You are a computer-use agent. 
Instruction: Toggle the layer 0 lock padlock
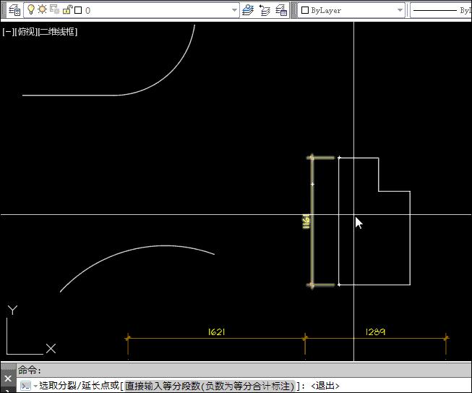67,10
